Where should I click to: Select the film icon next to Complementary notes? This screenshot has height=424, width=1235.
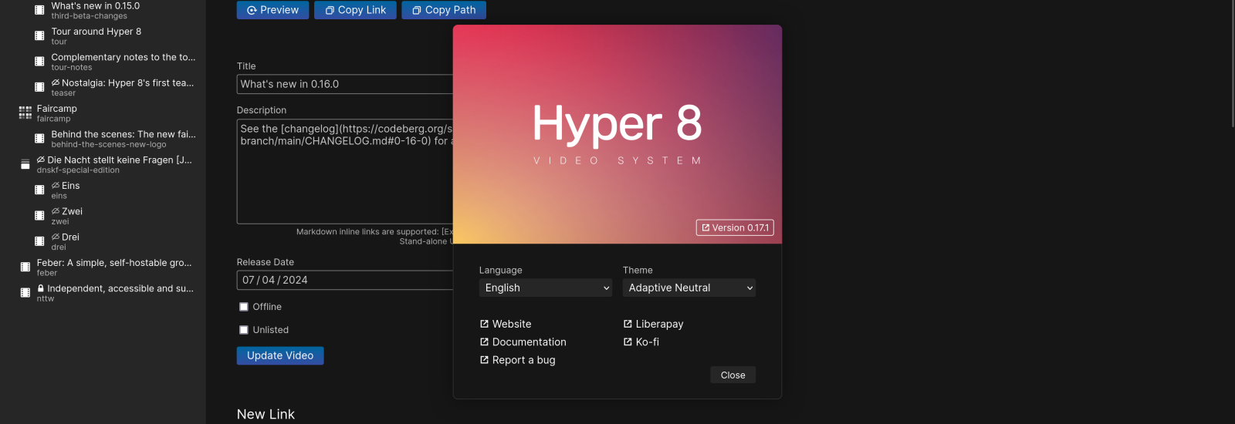(x=39, y=62)
